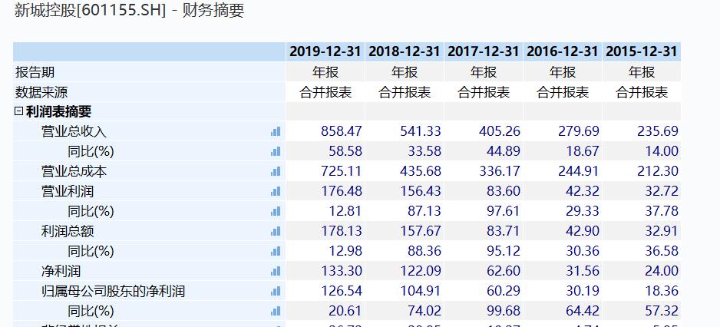Viewport: 720px width, 327px height.
Task: Select total cost value 435.68
Action: (420, 171)
